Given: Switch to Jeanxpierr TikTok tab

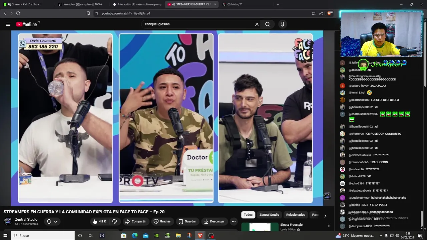Looking at the screenshot, I should 82,4.
